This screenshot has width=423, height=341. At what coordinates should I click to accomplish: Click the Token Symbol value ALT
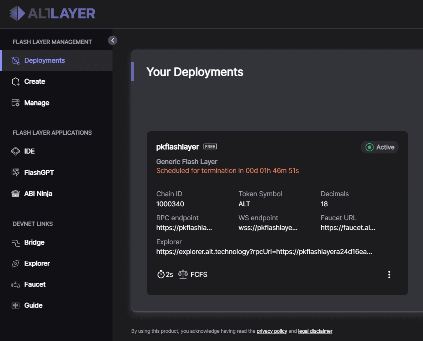pyautogui.click(x=244, y=204)
